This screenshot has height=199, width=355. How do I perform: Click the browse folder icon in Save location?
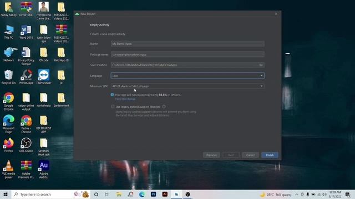tap(261, 65)
